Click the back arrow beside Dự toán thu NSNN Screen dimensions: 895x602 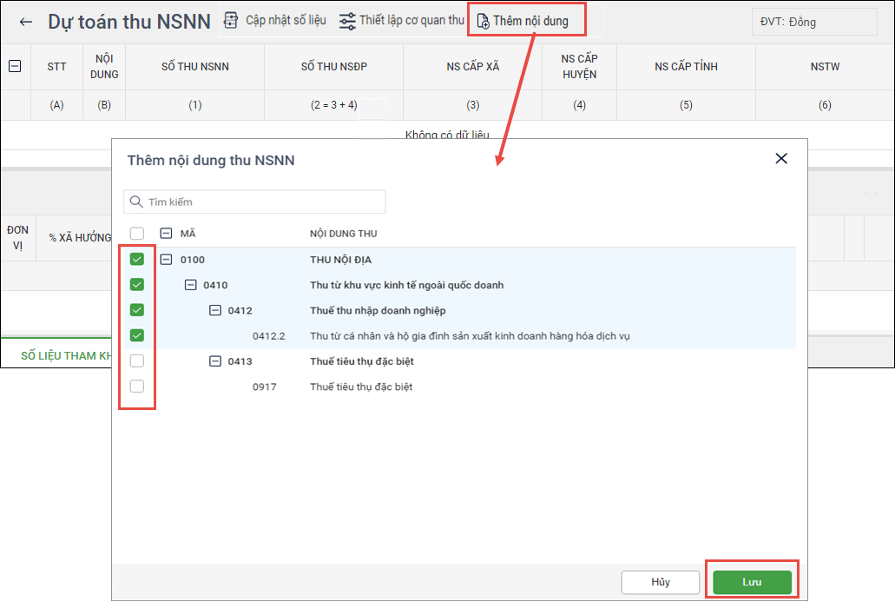click(x=26, y=22)
